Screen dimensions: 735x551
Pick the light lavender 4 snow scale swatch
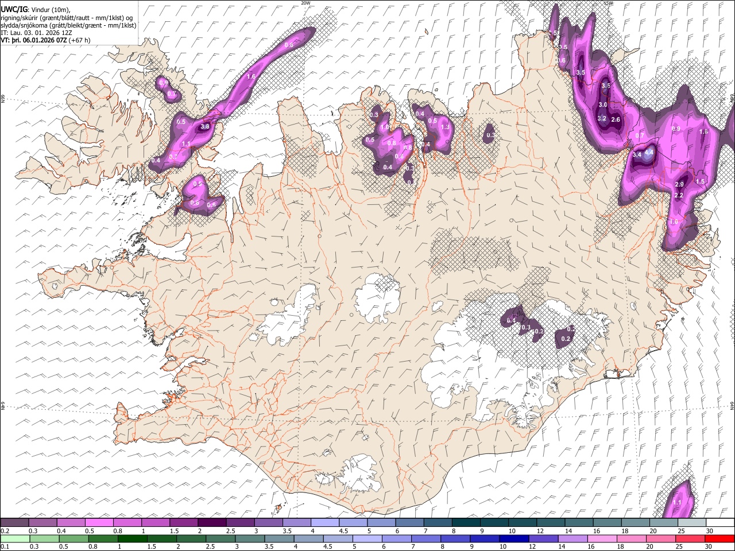[325, 522]
